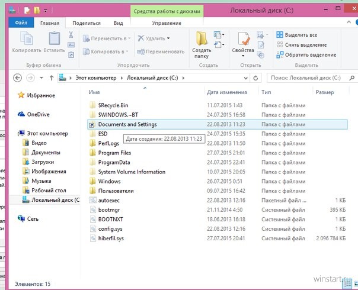
Task: Click the Выделить все button
Action: pyautogui.click(x=297, y=35)
